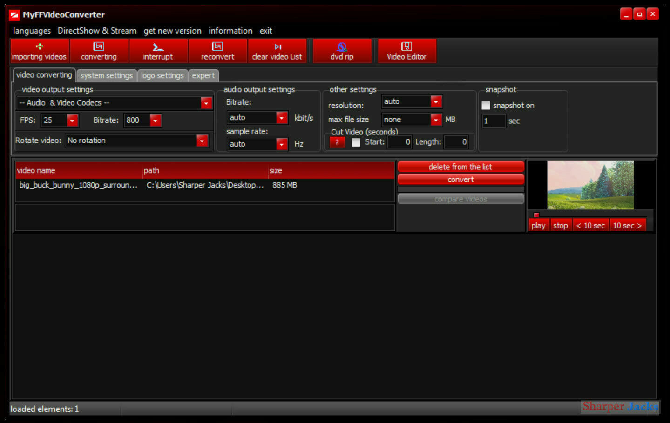Viewport: 670px width, 423px height.
Task: Open the information menu
Action: coord(230,31)
